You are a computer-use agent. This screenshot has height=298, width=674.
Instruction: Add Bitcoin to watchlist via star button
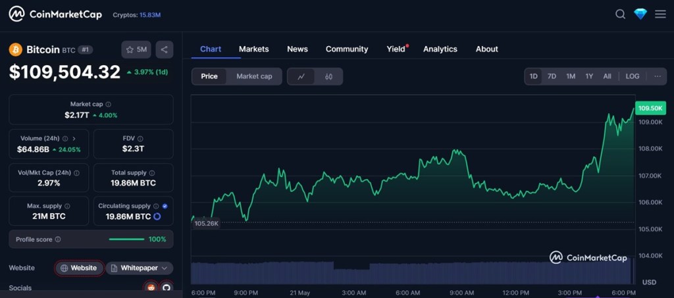[136, 49]
